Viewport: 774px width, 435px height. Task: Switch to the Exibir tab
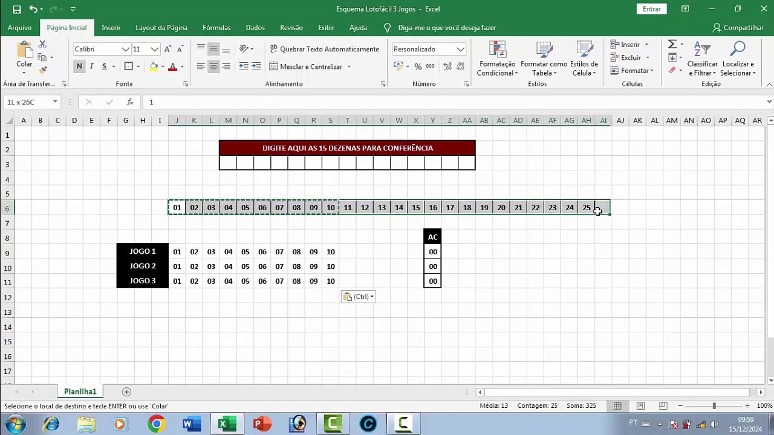326,28
